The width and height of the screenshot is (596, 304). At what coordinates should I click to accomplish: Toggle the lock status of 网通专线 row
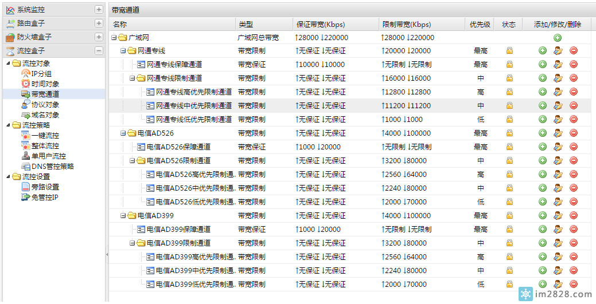(x=509, y=51)
